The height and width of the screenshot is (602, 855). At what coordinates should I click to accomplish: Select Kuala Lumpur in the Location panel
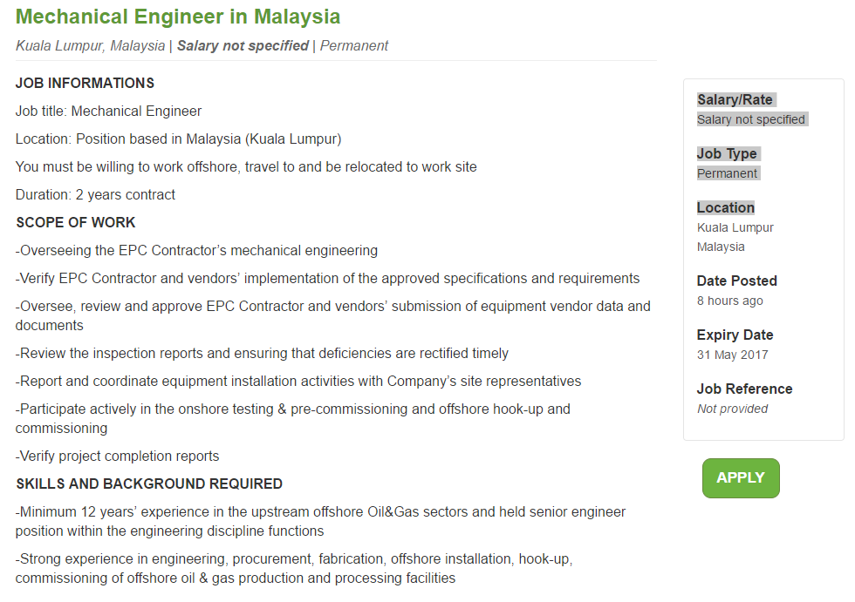pyautogui.click(x=735, y=227)
